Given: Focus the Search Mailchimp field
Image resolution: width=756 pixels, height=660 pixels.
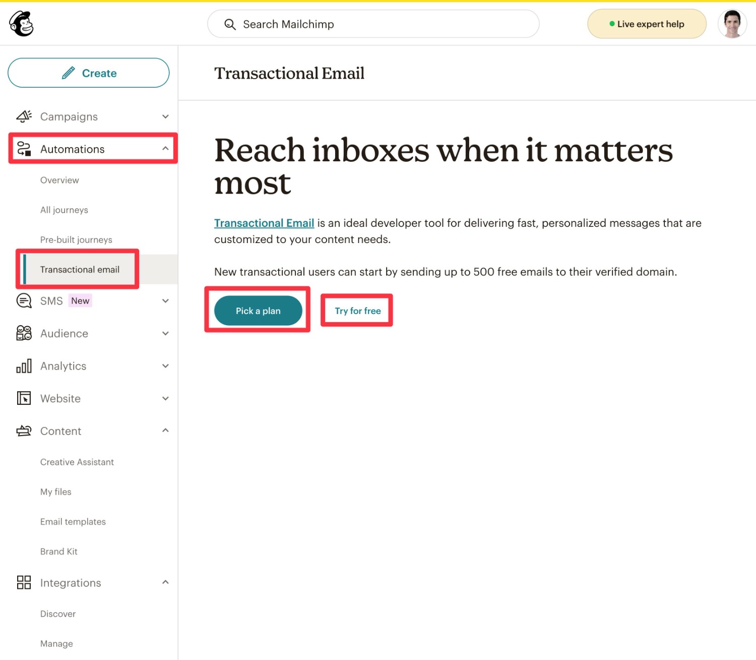Looking at the screenshot, I should pyautogui.click(x=373, y=24).
